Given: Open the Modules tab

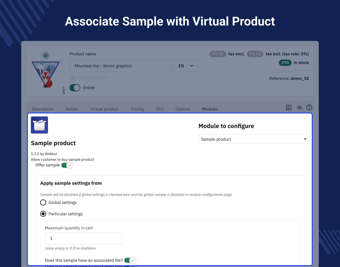Looking at the screenshot, I should coord(210,109).
